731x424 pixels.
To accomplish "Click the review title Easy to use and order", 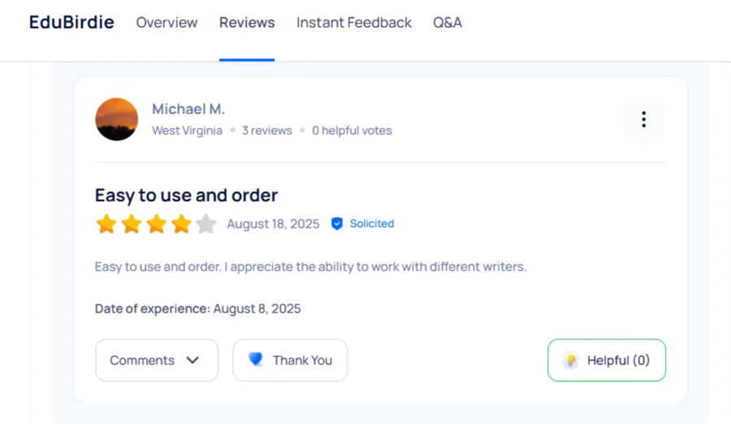I will [186, 195].
